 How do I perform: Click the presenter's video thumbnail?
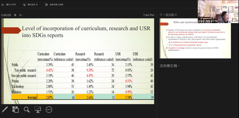(218, 11)
